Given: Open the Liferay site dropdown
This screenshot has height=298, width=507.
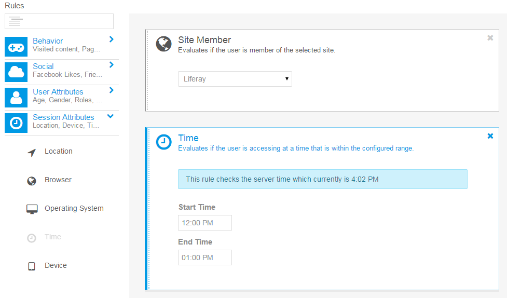Looking at the screenshot, I should pos(235,79).
